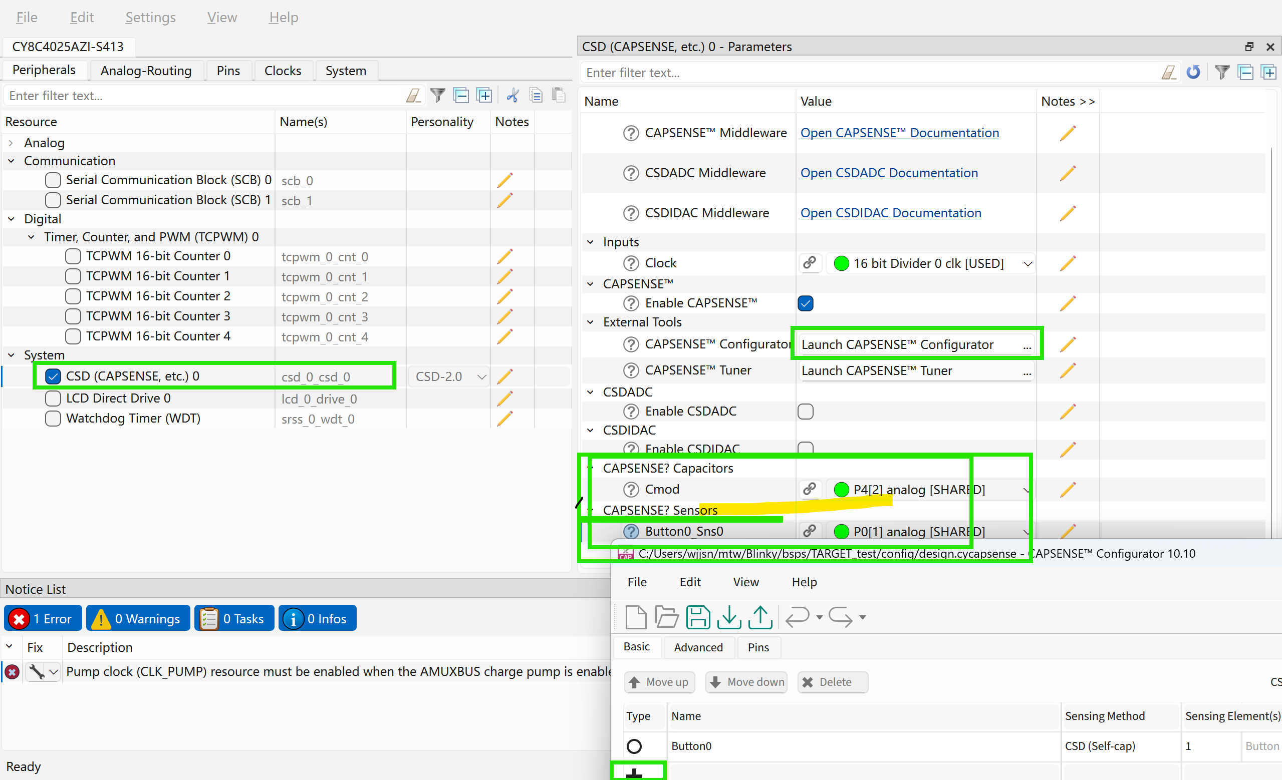Viewport: 1282px width, 780px height.
Task: Click Launch CAPSENSE Configurator button
Action: 916,345
